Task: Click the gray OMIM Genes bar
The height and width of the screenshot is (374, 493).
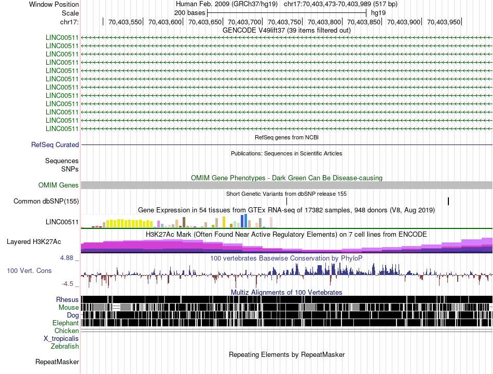Action: pos(286,185)
